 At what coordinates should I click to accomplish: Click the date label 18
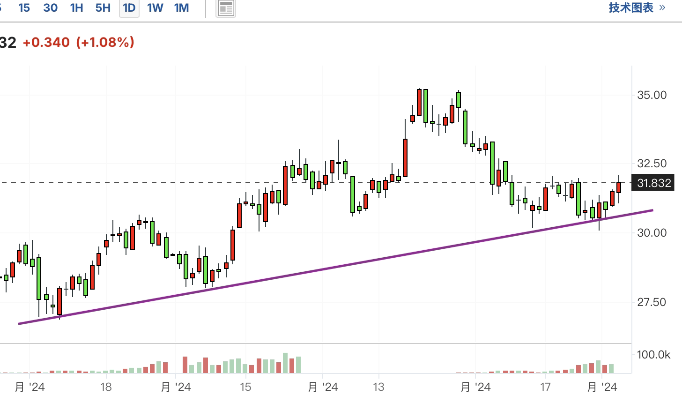point(106,387)
